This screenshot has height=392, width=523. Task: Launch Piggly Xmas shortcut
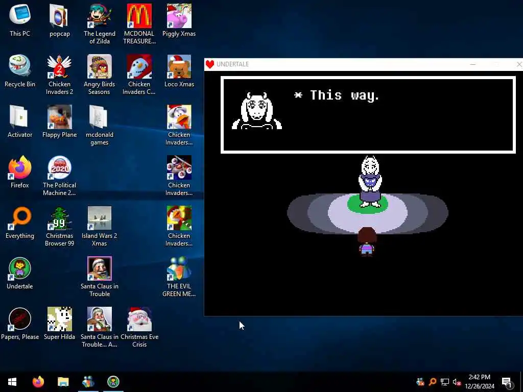pyautogui.click(x=179, y=20)
